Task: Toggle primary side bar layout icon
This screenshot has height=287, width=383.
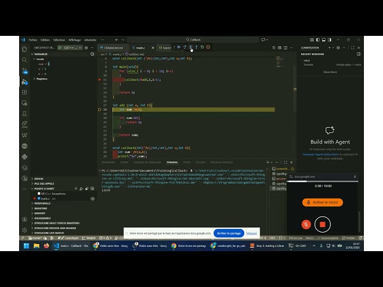Action: click(x=318, y=40)
